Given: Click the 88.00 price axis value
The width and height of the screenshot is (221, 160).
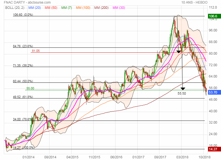Looking at the screenshot, I should (x=213, y=42).
